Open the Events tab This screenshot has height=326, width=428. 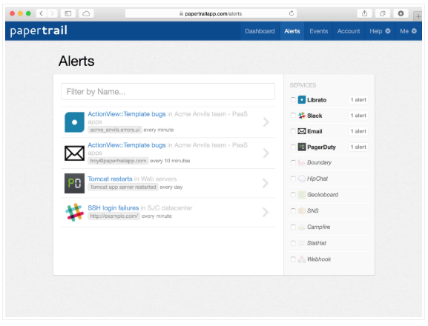pyautogui.click(x=318, y=31)
